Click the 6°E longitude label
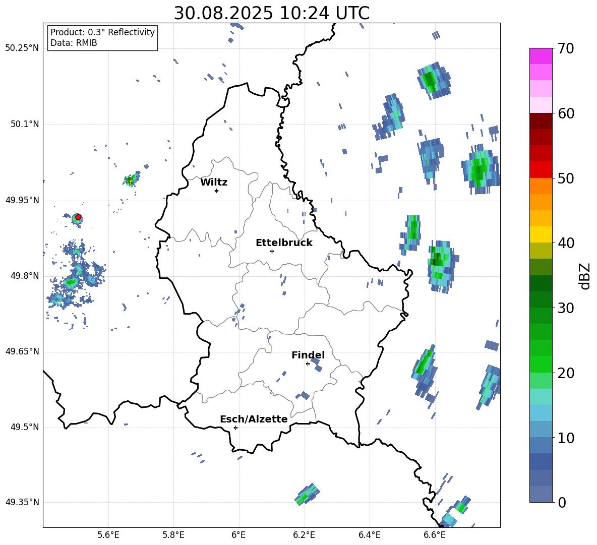This screenshot has width=597, height=545. (x=238, y=535)
